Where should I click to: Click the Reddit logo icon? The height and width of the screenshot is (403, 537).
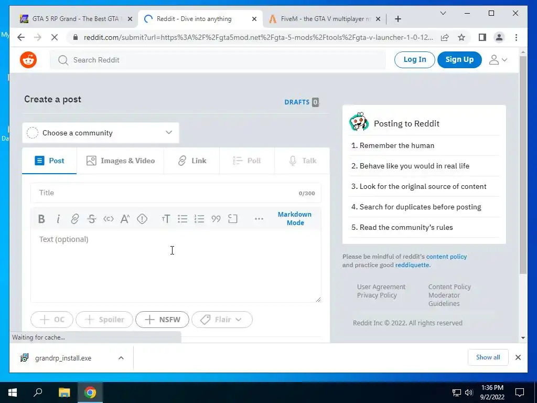[x=28, y=60]
